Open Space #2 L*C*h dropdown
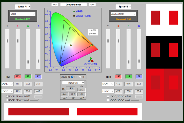This screenshot has height=123, width=184. (108, 84)
